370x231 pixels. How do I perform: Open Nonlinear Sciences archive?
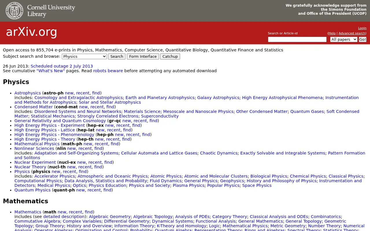[x=34, y=148]
